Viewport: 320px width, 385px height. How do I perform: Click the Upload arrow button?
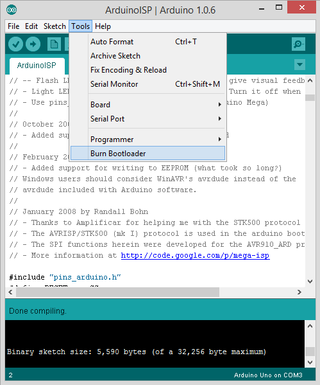(33, 44)
